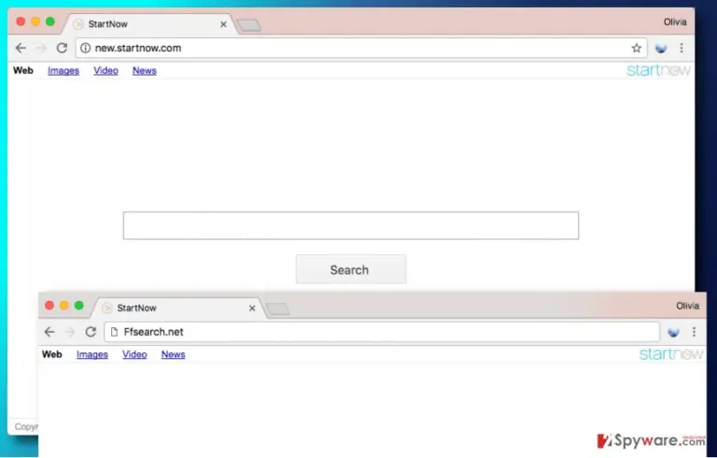Open News link in Ffsearch.net window

(x=174, y=354)
